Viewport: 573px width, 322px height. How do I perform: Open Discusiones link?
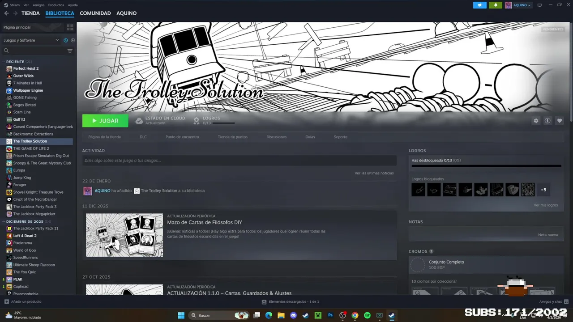tap(276, 137)
